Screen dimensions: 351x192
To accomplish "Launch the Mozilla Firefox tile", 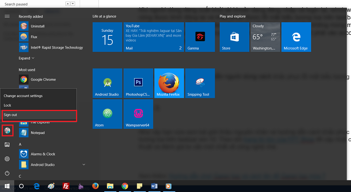I will (169, 83).
